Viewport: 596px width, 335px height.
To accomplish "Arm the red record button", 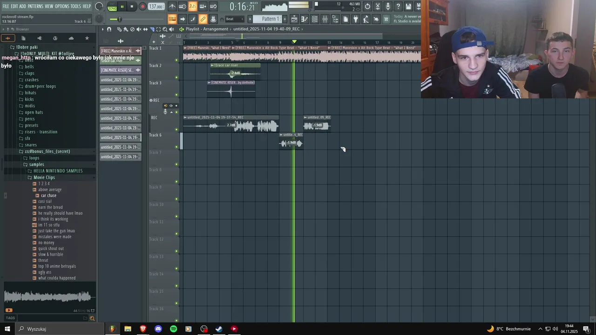I will point(142,7).
